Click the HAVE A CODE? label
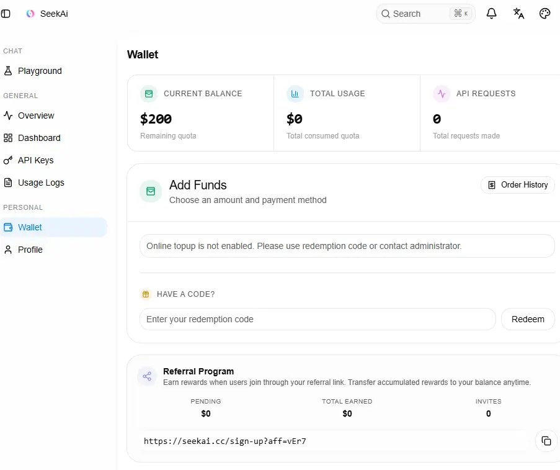The height and width of the screenshot is (470, 560). tap(185, 294)
